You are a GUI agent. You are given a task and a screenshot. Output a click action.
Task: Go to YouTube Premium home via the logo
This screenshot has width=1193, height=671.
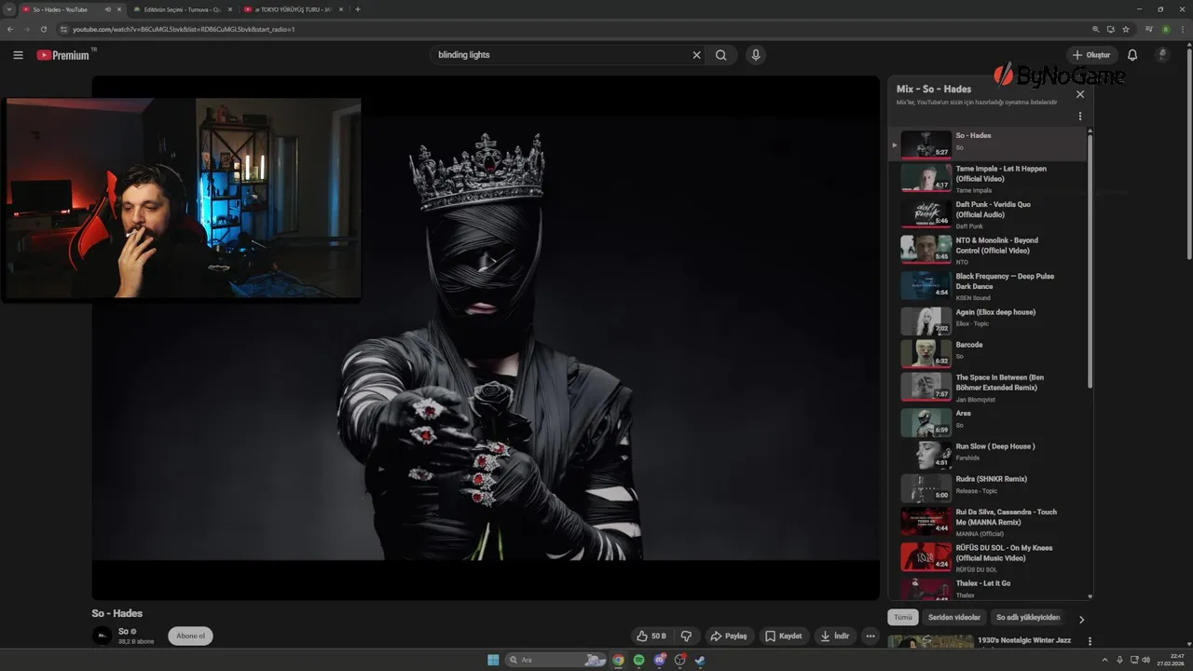[63, 55]
